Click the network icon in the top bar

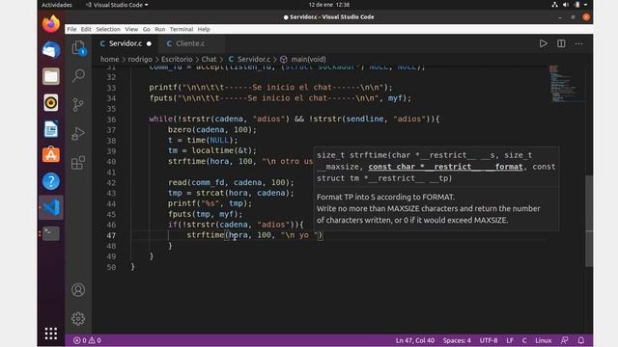pyautogui.click(x=554, y=5)
